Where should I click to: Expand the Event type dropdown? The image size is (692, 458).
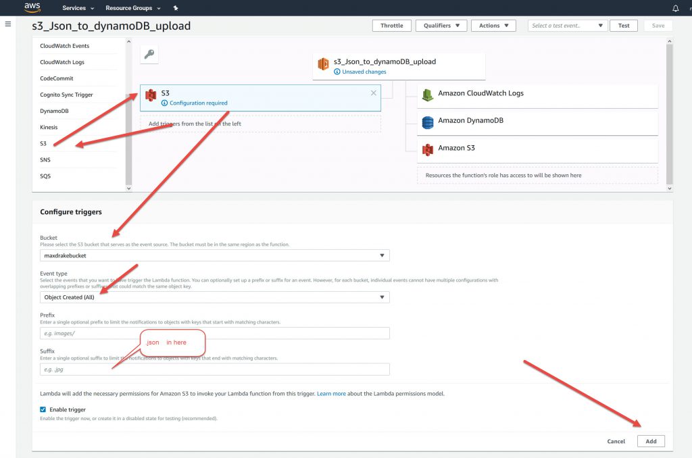click(x=214, y=297)
